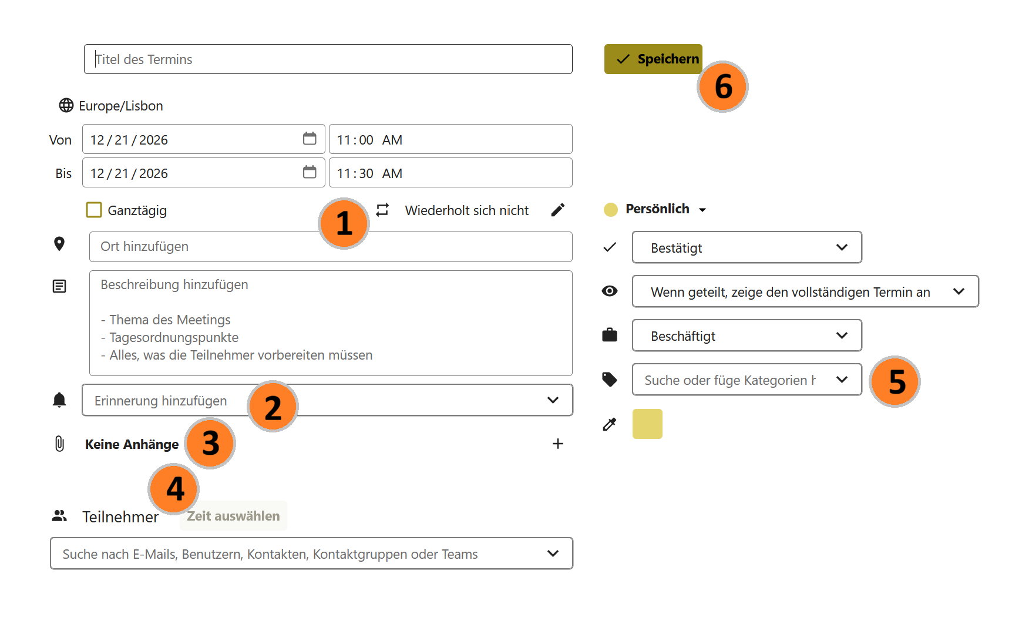Focus the Titel des Termins field

coord(328,59)
